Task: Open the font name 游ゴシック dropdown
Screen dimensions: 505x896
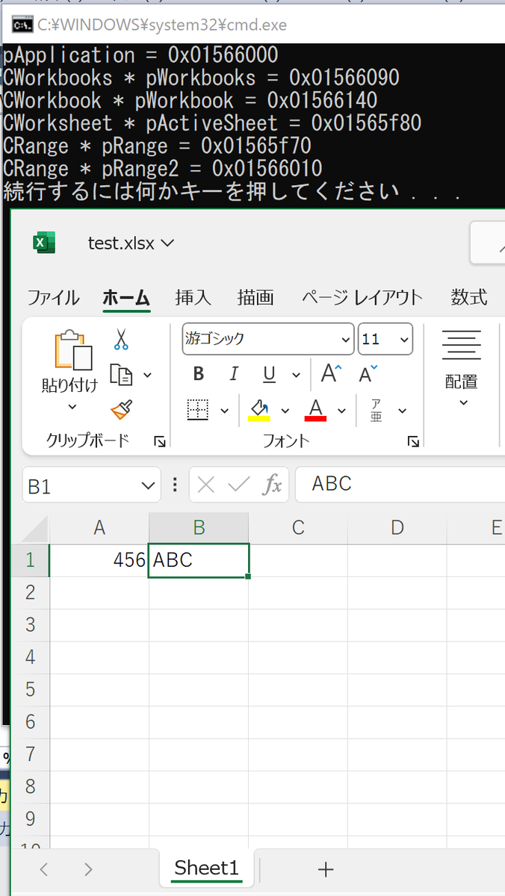Action: point(346,340)
